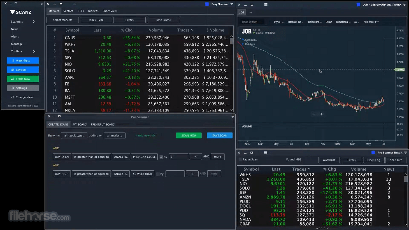Switch to Short View tab
409x230 pixels.
click(x=110, y=11)
